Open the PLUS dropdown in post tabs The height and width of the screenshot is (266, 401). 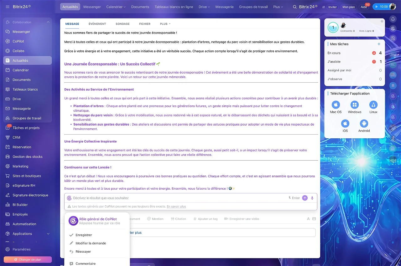[x=165, y=24]
